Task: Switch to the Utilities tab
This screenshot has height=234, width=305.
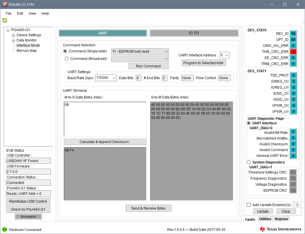Action: coord(265,219)
